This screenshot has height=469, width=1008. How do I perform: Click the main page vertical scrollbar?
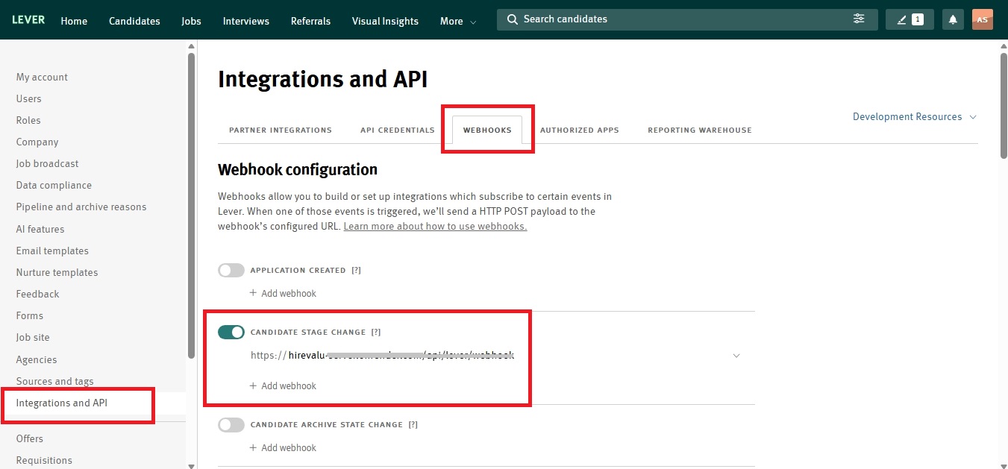tap(1002, 104)
